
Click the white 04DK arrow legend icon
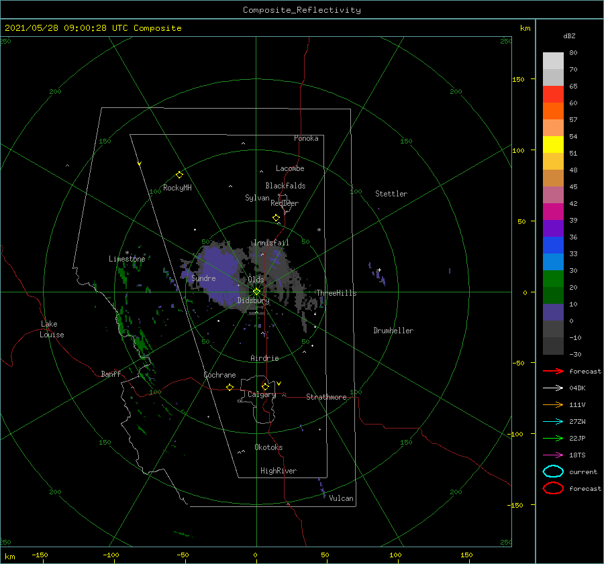[553, 388]
